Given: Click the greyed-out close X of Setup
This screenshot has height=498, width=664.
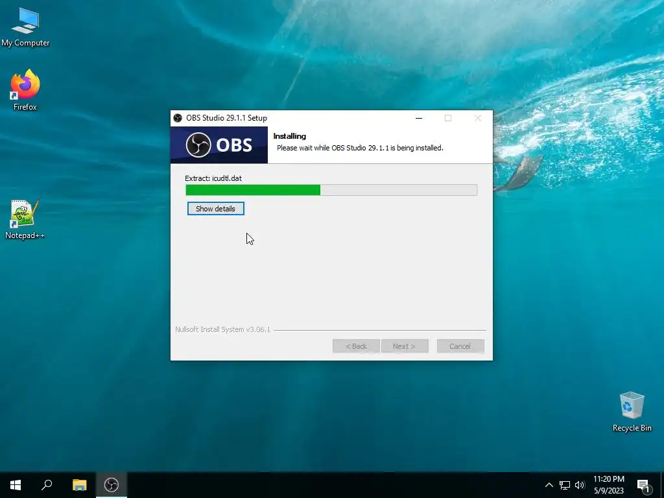Looking at the screenshot, I should pyautogui.click(x=478, y=118).
